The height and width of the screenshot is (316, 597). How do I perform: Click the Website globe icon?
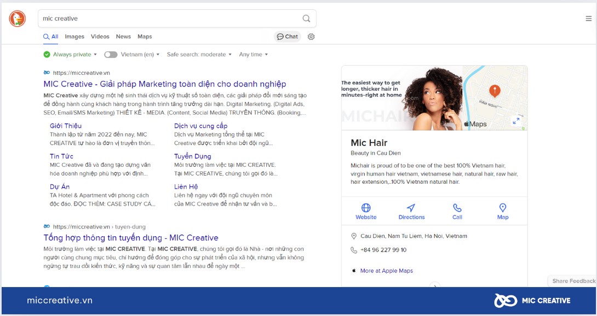click(x=366, y=208)
